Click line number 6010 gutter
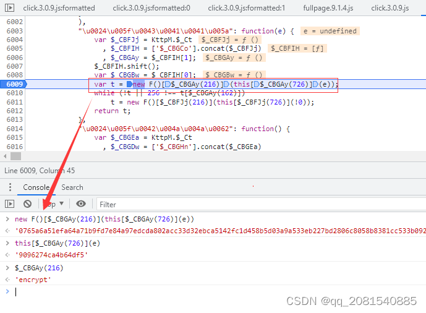 tap(15, 93)
